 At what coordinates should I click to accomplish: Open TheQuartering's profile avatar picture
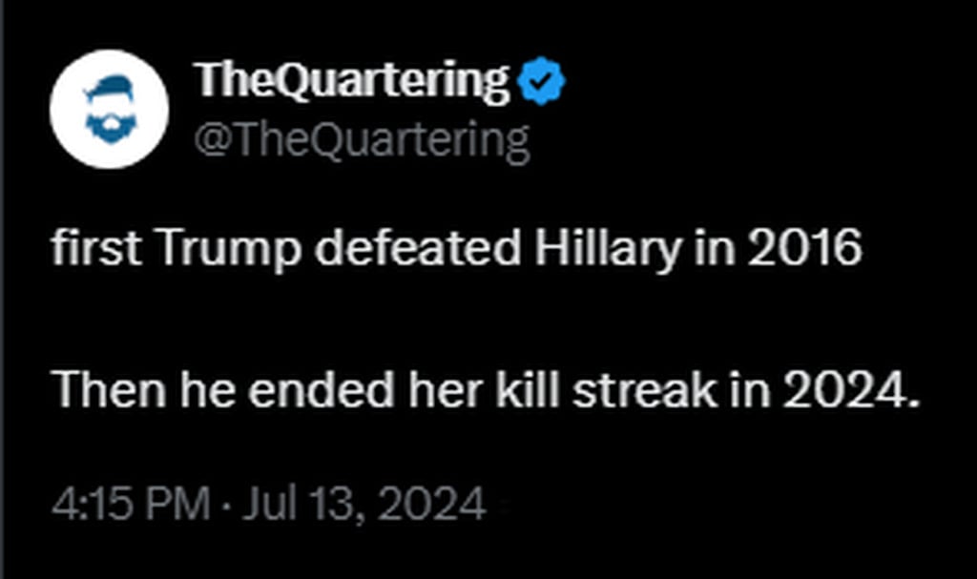(108, 108)
